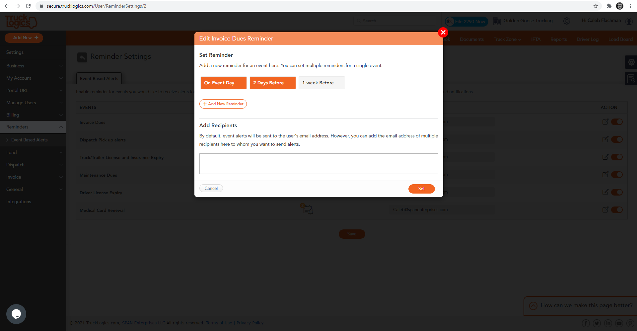Image resolution: width=637 pixels, height=331 pixels.
Task: Expand the Load sidebar section
Action: pyautogui.click(x=33, y=152)
